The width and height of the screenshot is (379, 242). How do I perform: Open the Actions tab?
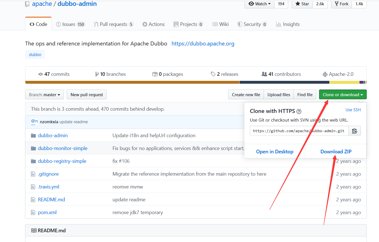(154, 24)
